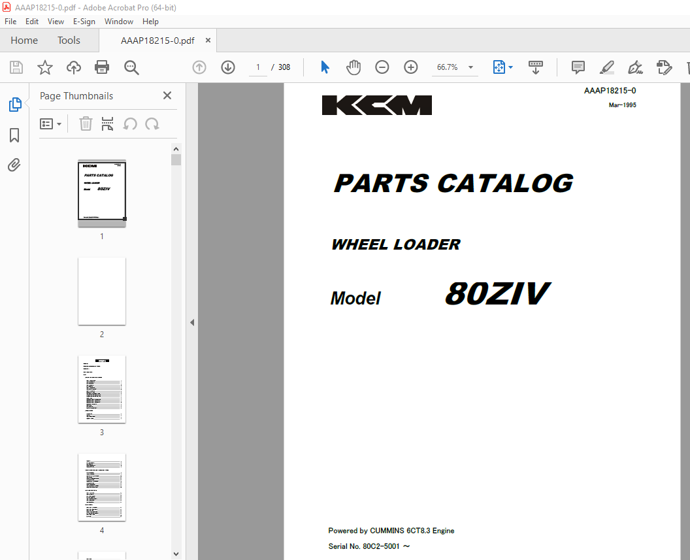This screenshot has width=690, height=560.
Task: Open the Window menu
Action: pyautogui.click(x=119, y=22)
